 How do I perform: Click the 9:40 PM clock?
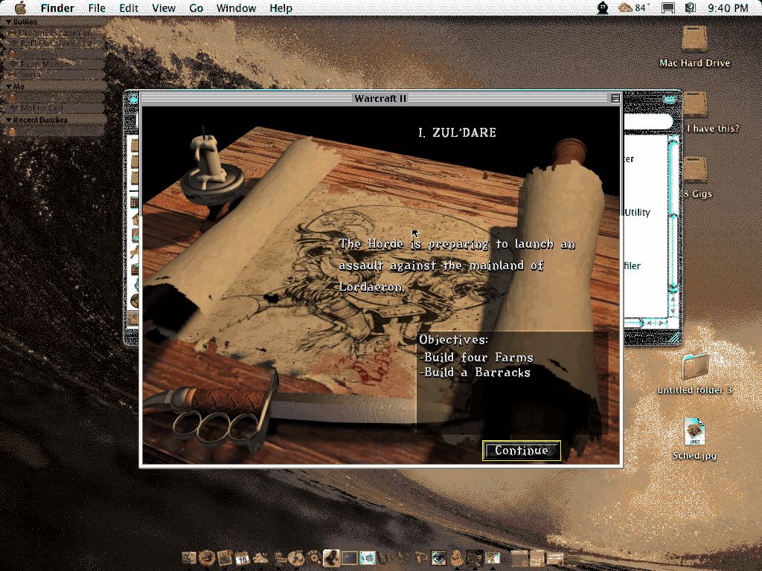728,8
